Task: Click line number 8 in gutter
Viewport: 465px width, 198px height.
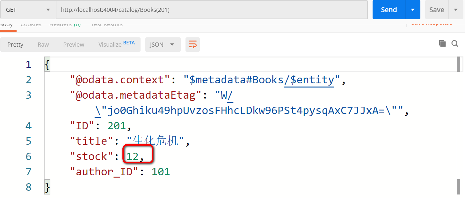Action: click(x=29, y=187)
